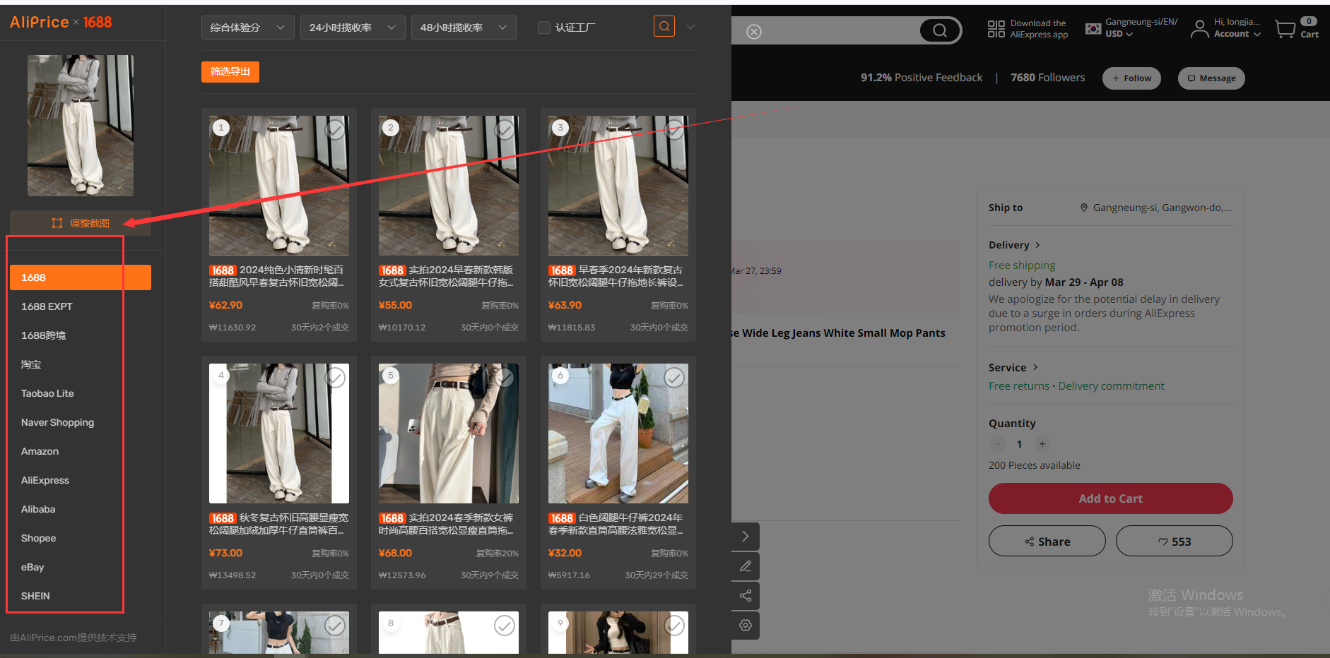
Task: Select the 1688 source tab
Action: (x=81, y=277)
